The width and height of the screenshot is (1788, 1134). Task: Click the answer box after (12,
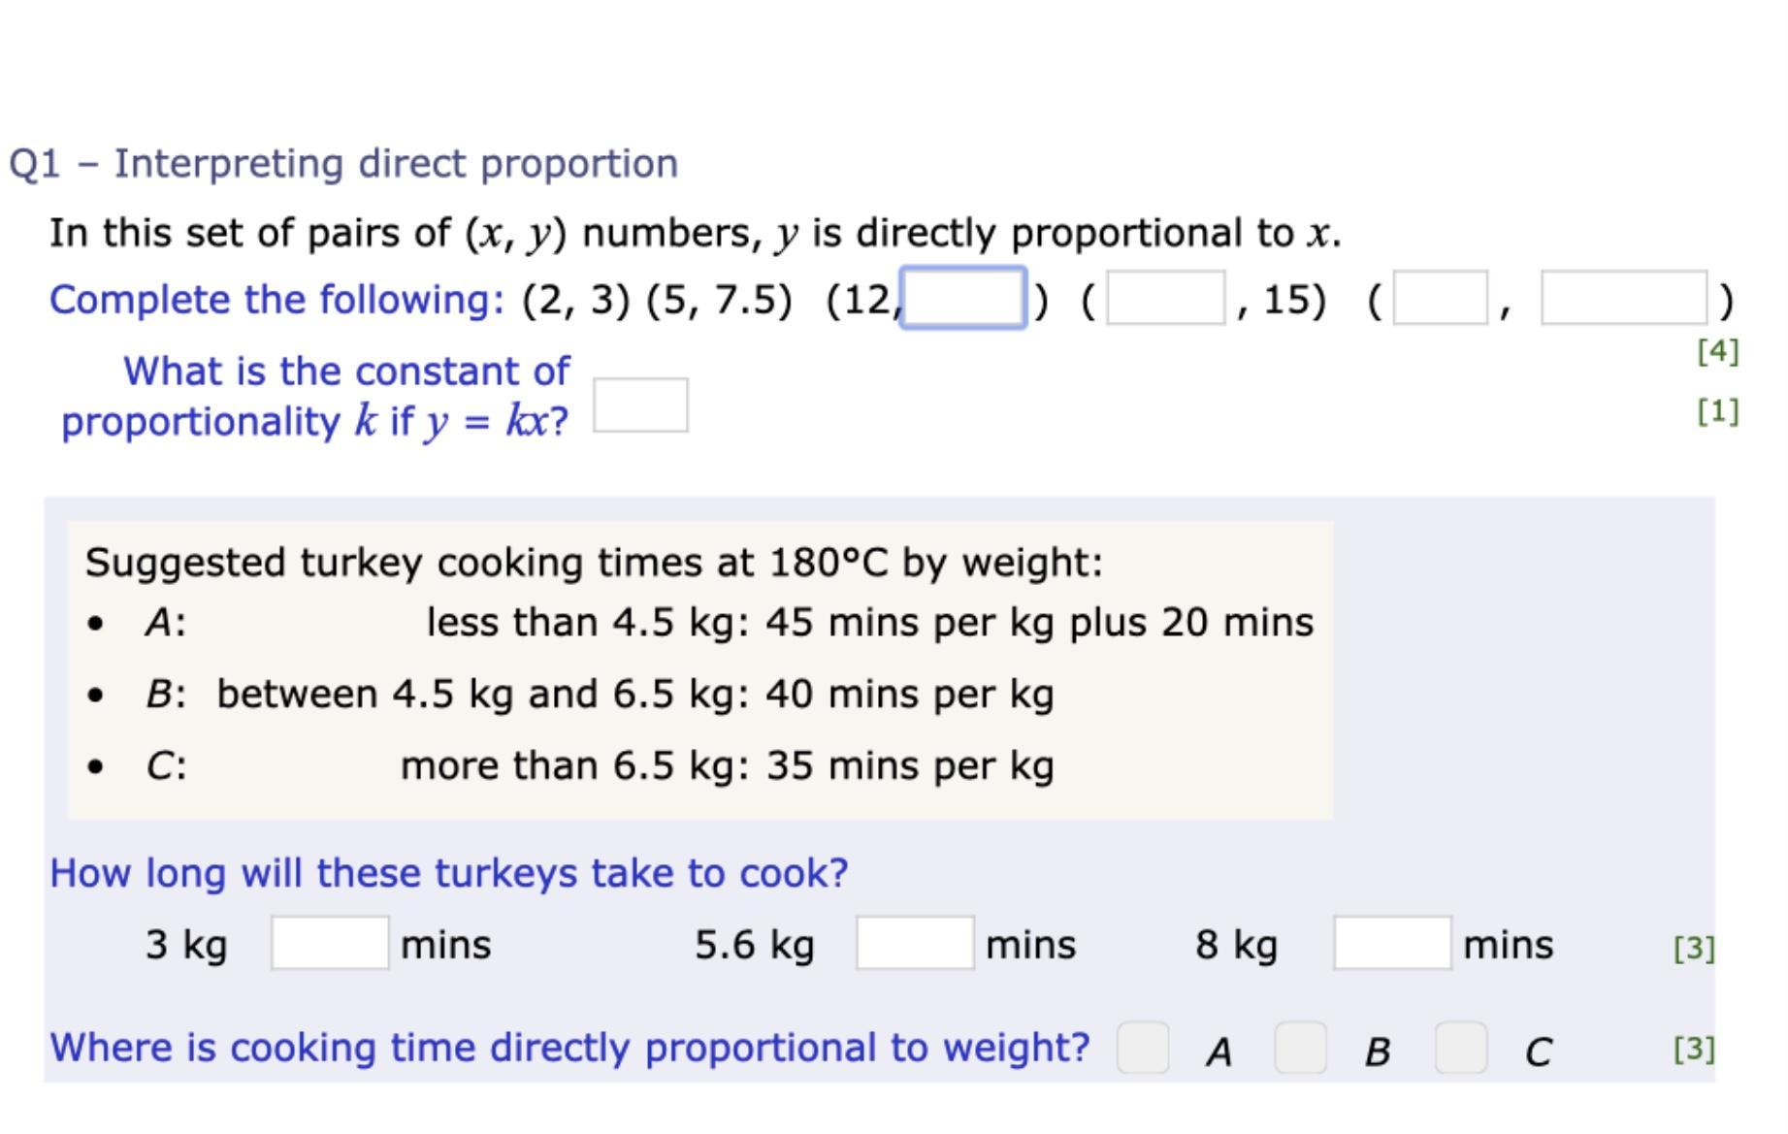tap(963, 299)
